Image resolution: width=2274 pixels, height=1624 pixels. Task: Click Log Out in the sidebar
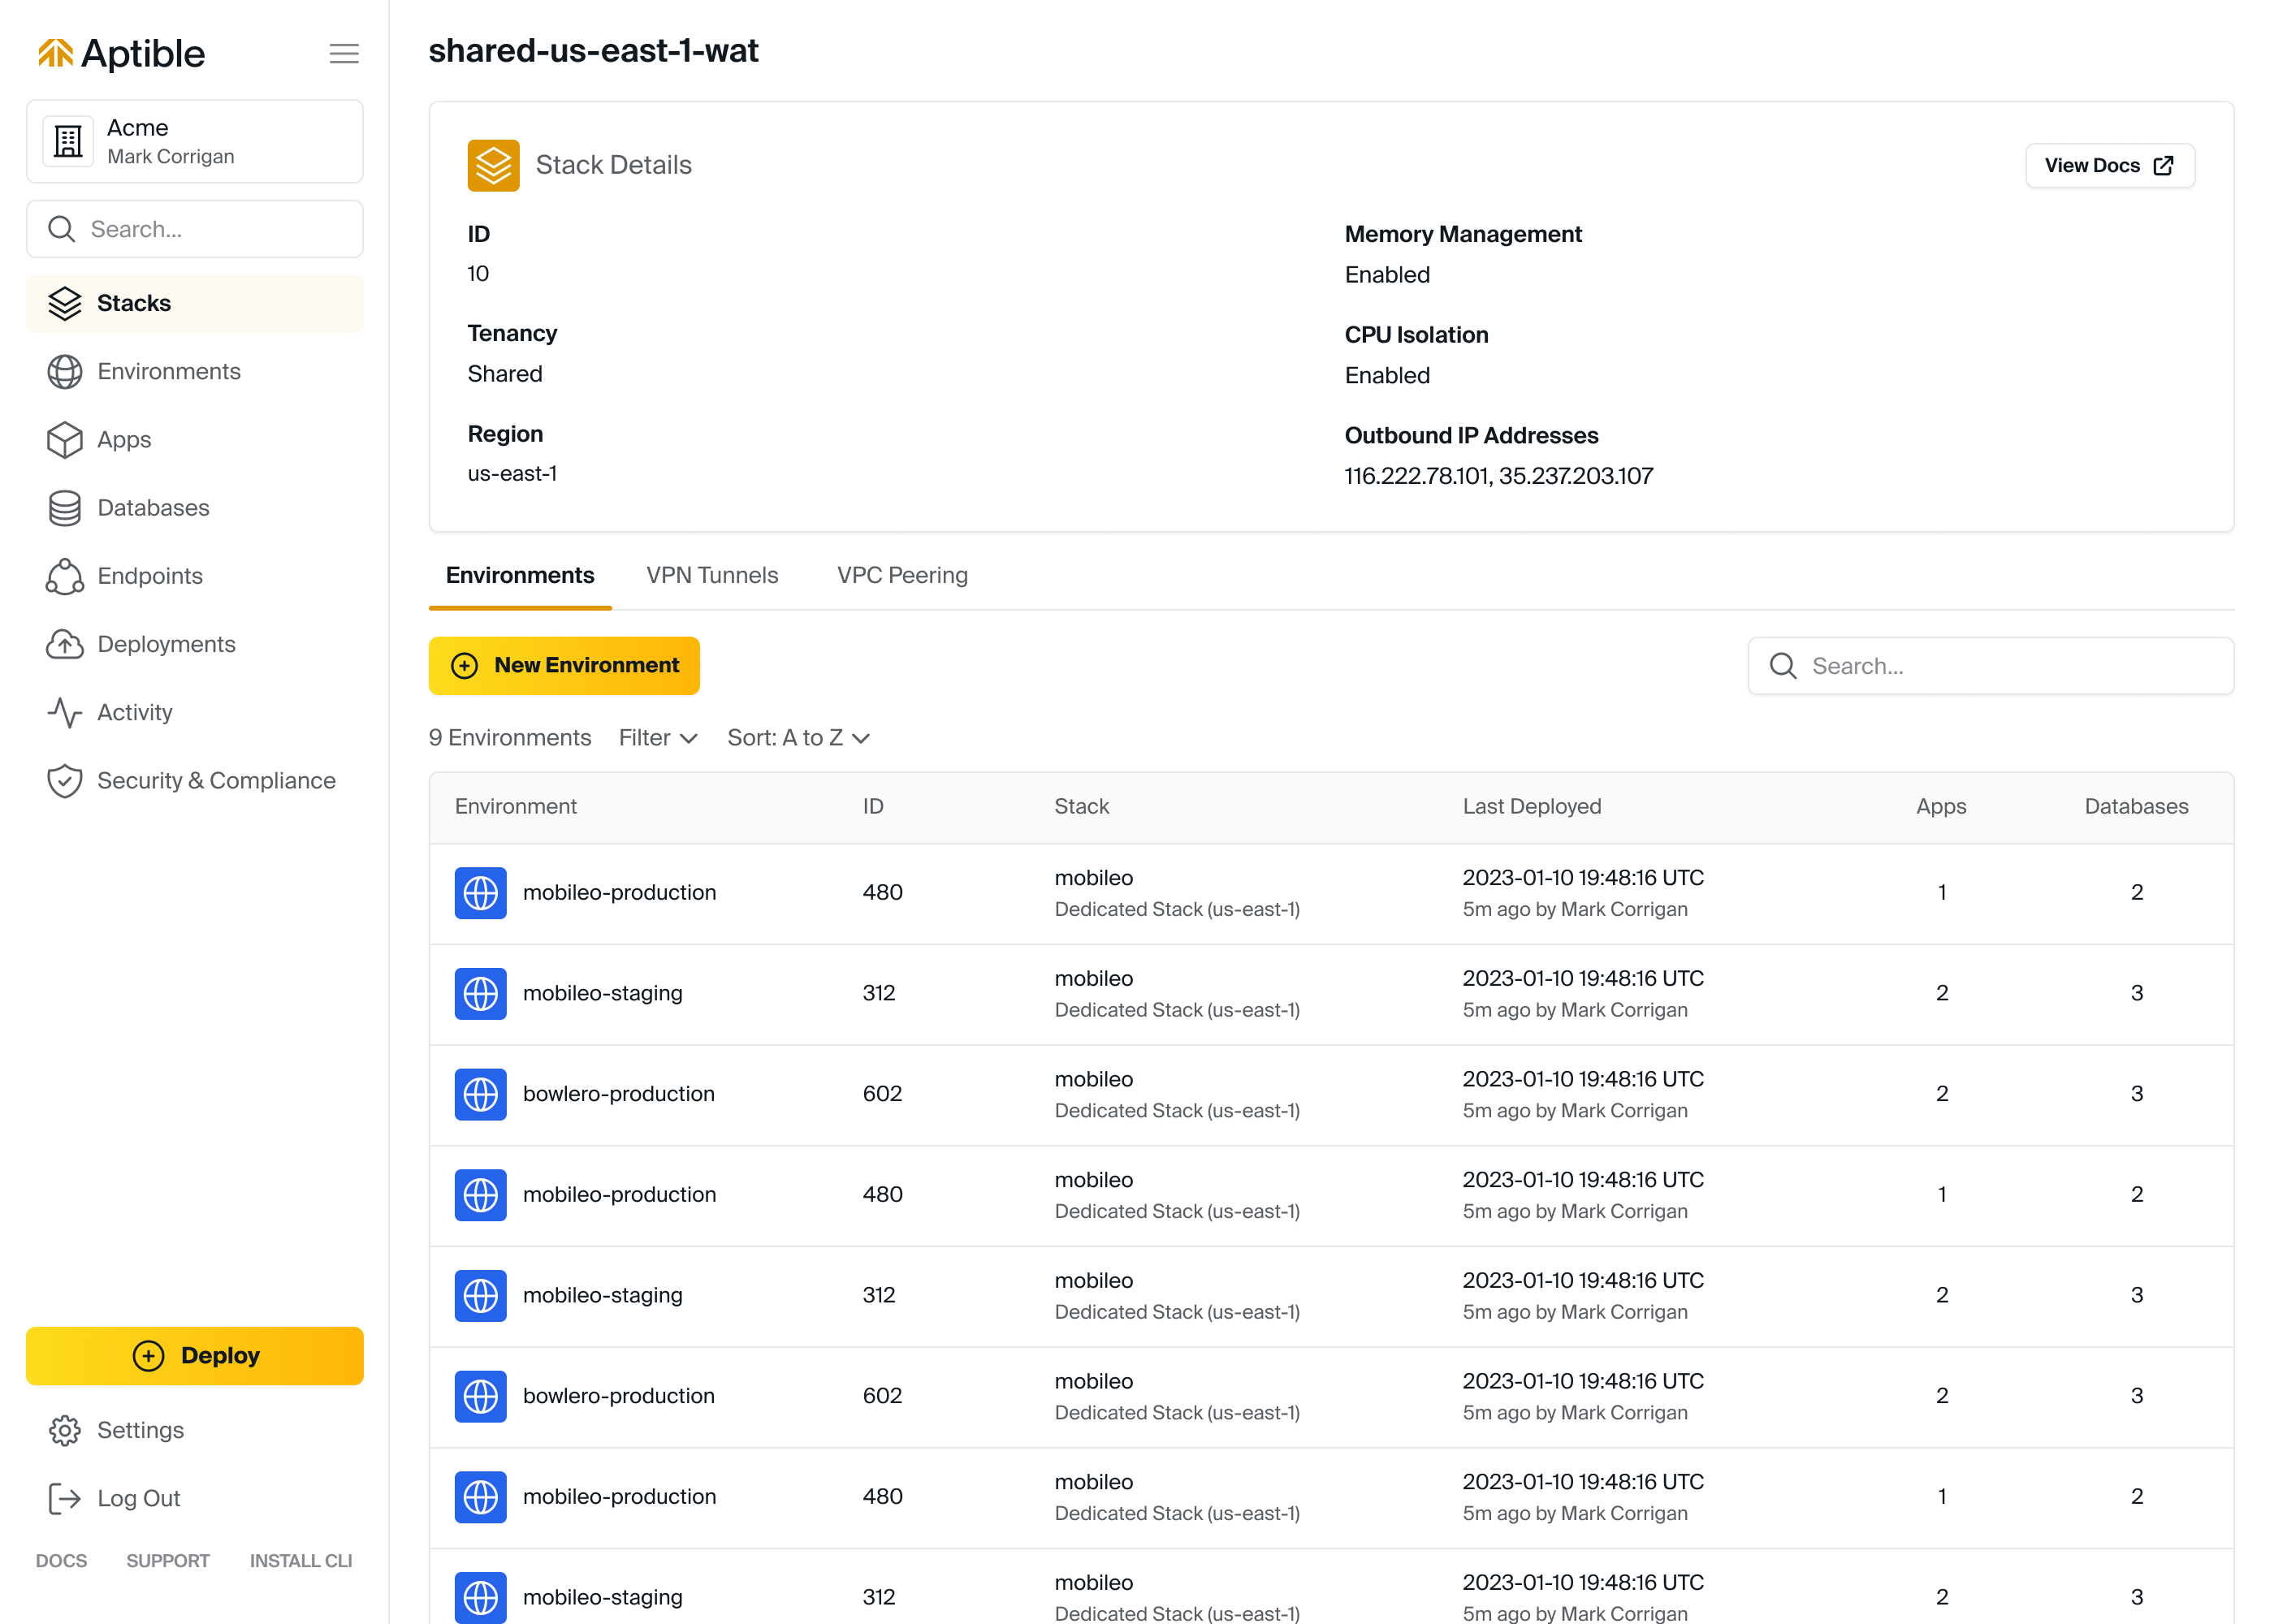click(x=195, y=1499)
